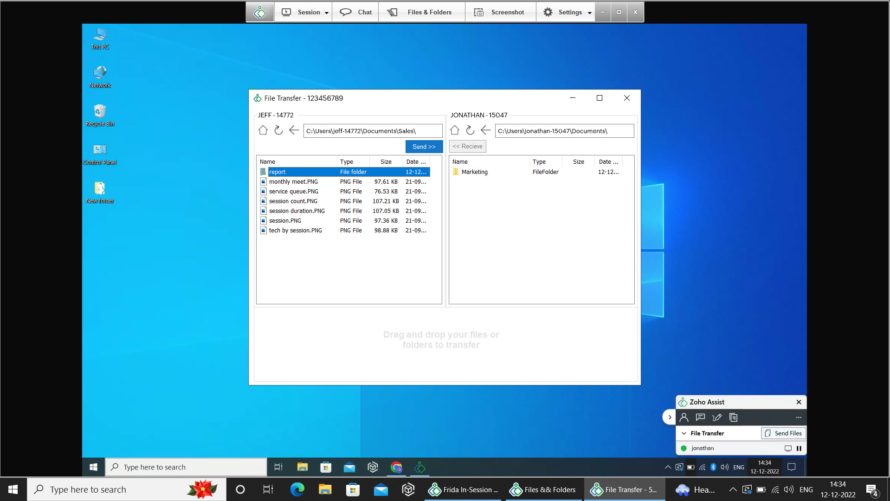Open the Chat panel from the toolbar
The width and height of the screenshot is (890, 501).
tap(355, 12)
